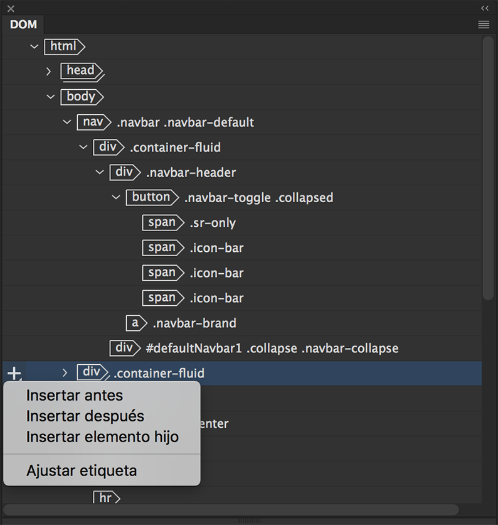Expand the head node
The height and width of the screenshot is (525, 498).
coord(49,72)
